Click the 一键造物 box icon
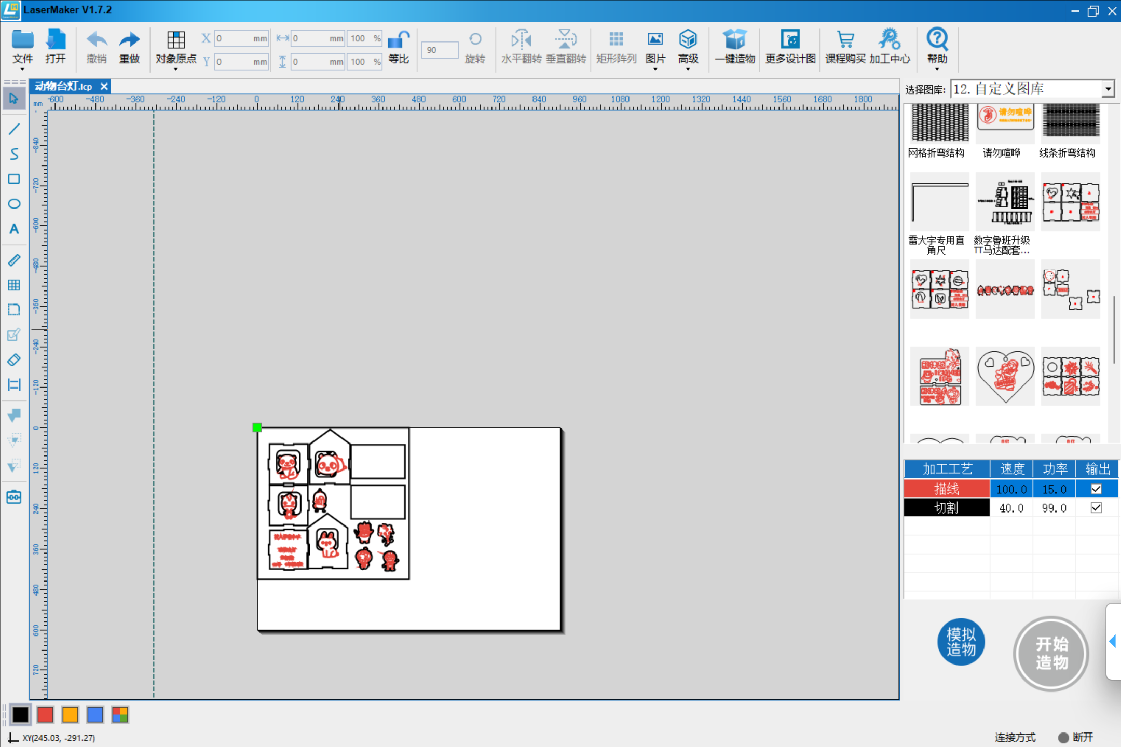This screenshot has height=747, width=1121. tap(734, 40)
